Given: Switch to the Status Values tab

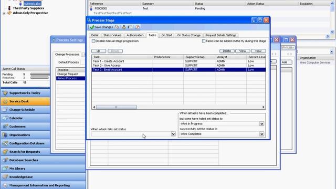Looking at the screenshot, I should [x=112, y=35].
